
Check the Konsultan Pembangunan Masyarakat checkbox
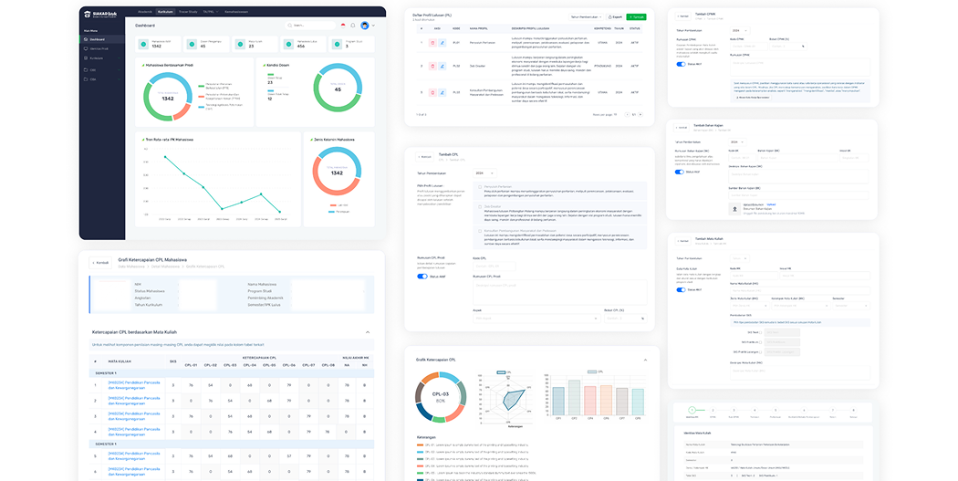[x=480, y=231]
